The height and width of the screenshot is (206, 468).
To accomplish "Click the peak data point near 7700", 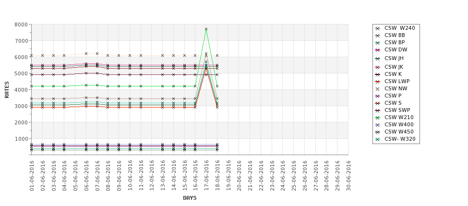I will click(x=206, y=29).
